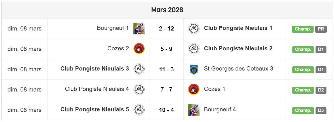Click the D2 division badge
This screenshot has width=334, height=122.
tap(321, 90)
